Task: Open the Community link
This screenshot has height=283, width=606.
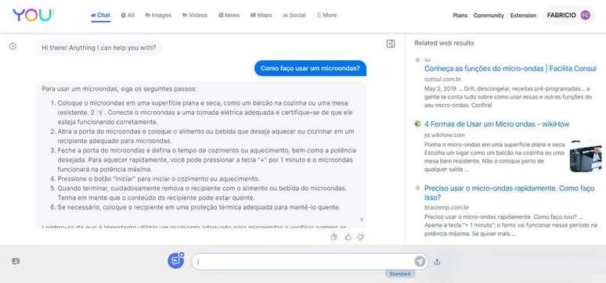Action: [x=489, y=16]
